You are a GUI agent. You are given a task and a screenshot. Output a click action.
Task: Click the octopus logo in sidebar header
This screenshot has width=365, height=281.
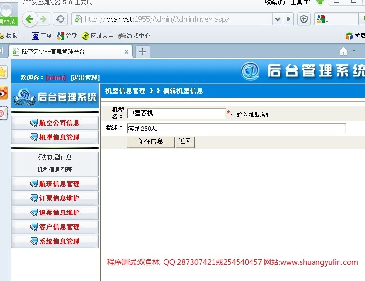pos(25,97)
